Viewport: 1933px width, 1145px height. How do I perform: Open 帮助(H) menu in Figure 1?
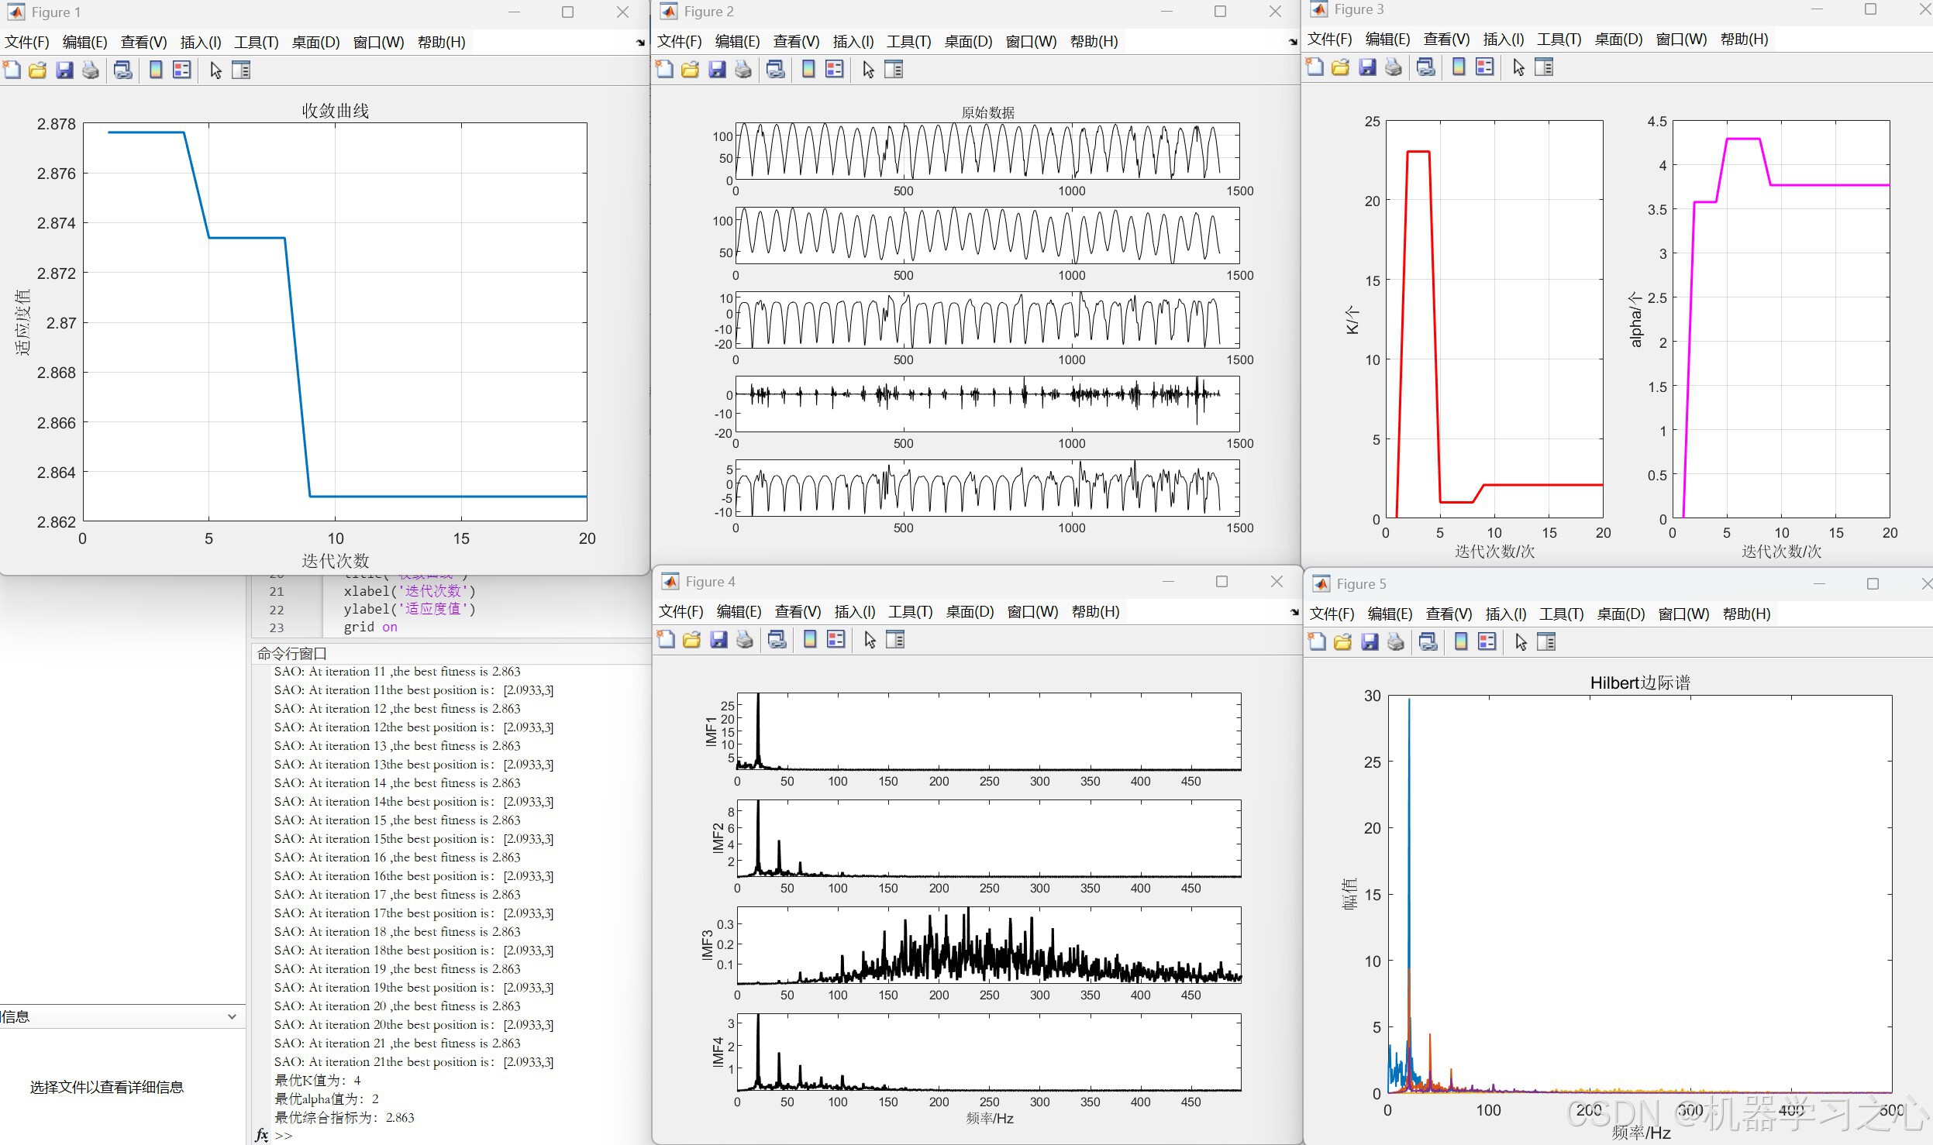click(442, 42)
